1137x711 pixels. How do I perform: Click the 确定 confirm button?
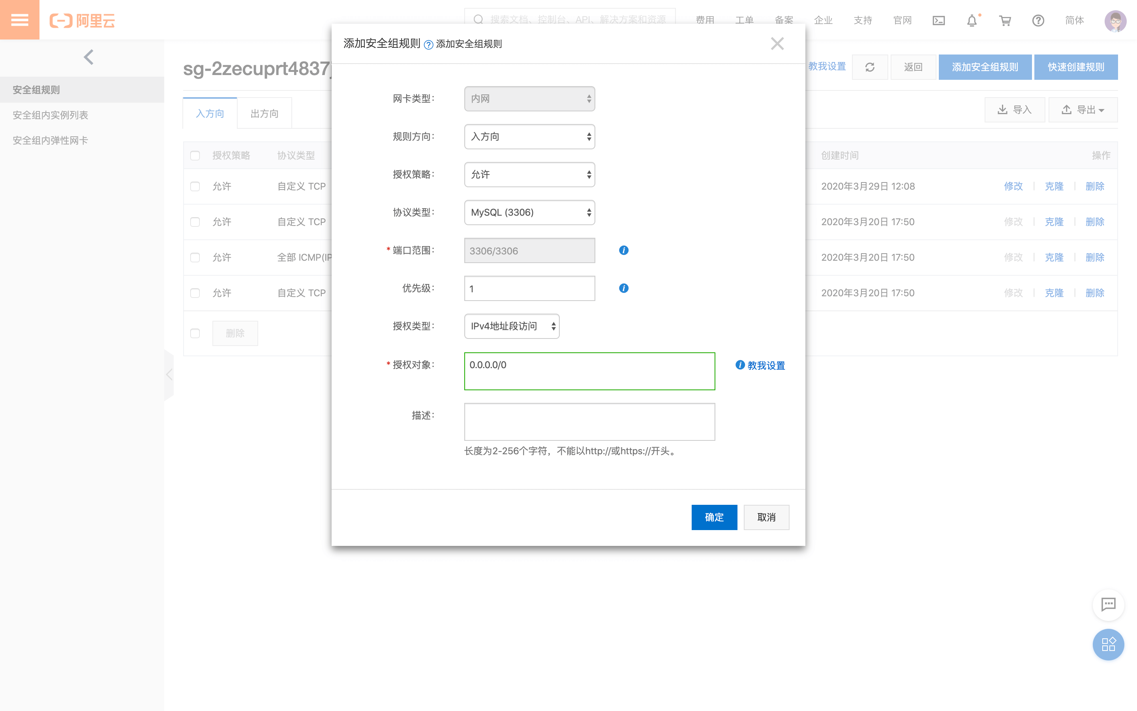[x=714, y=517]
